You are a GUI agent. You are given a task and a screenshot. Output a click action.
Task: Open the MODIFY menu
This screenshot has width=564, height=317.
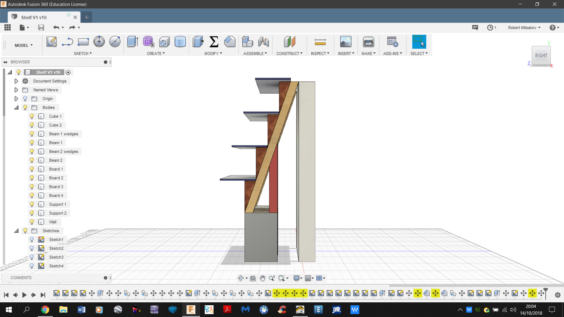(x=213, y=53)
